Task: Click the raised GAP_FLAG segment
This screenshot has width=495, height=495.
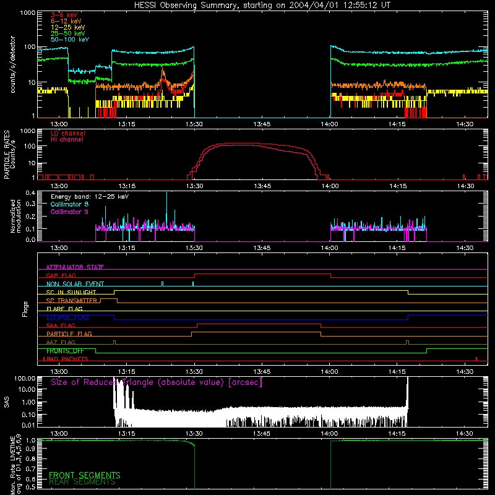Action: tap(262, 274)
